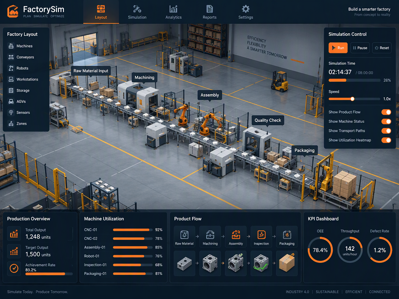Click the inspected part with green check
Viewport: 399px width, 299px height.
coord(261,264)
